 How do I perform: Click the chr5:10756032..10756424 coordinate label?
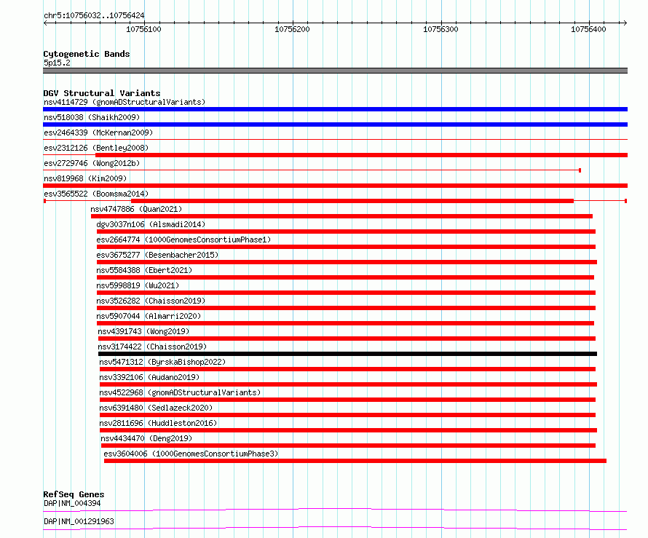click(x=94, y=15)
